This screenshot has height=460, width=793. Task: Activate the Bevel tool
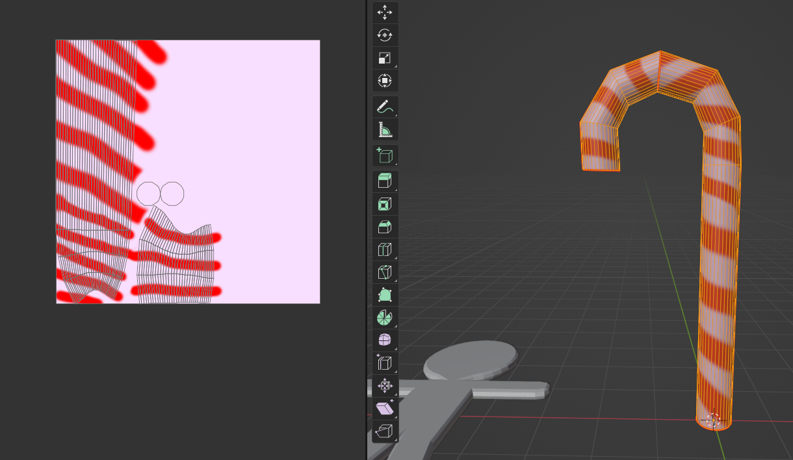(x=385, y=227)
